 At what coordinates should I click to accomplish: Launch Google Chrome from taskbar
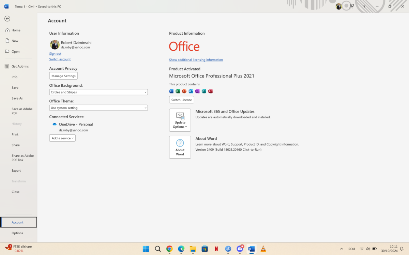(169, 249)
